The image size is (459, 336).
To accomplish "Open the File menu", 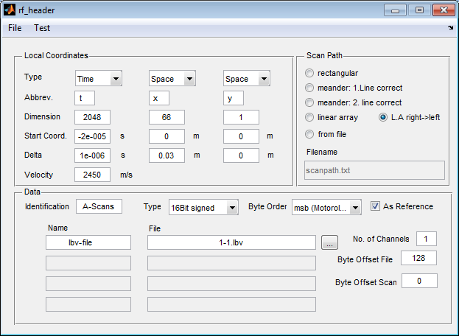I will 15,28.
